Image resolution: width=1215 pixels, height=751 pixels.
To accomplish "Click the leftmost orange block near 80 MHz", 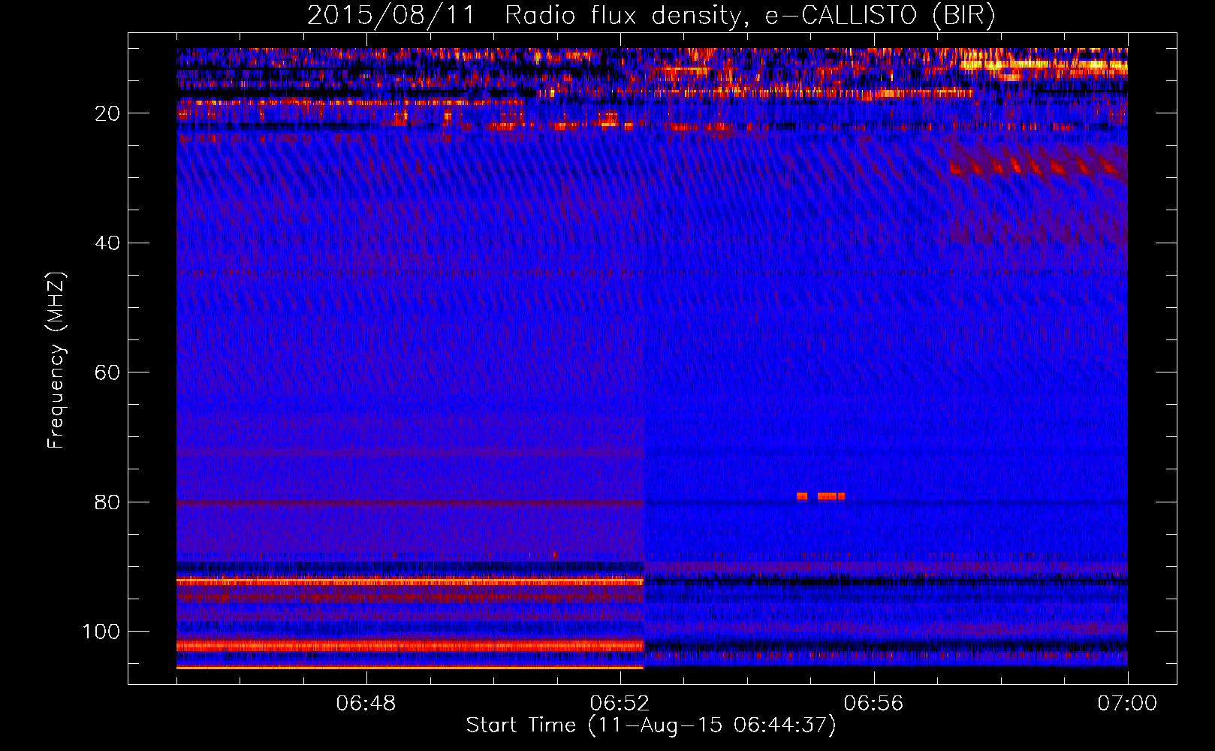I will [802, 496].
